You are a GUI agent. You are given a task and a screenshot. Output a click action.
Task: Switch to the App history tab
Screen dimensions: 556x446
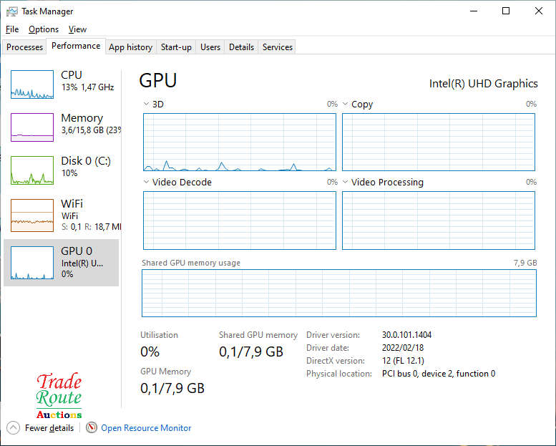coord(130,47)
